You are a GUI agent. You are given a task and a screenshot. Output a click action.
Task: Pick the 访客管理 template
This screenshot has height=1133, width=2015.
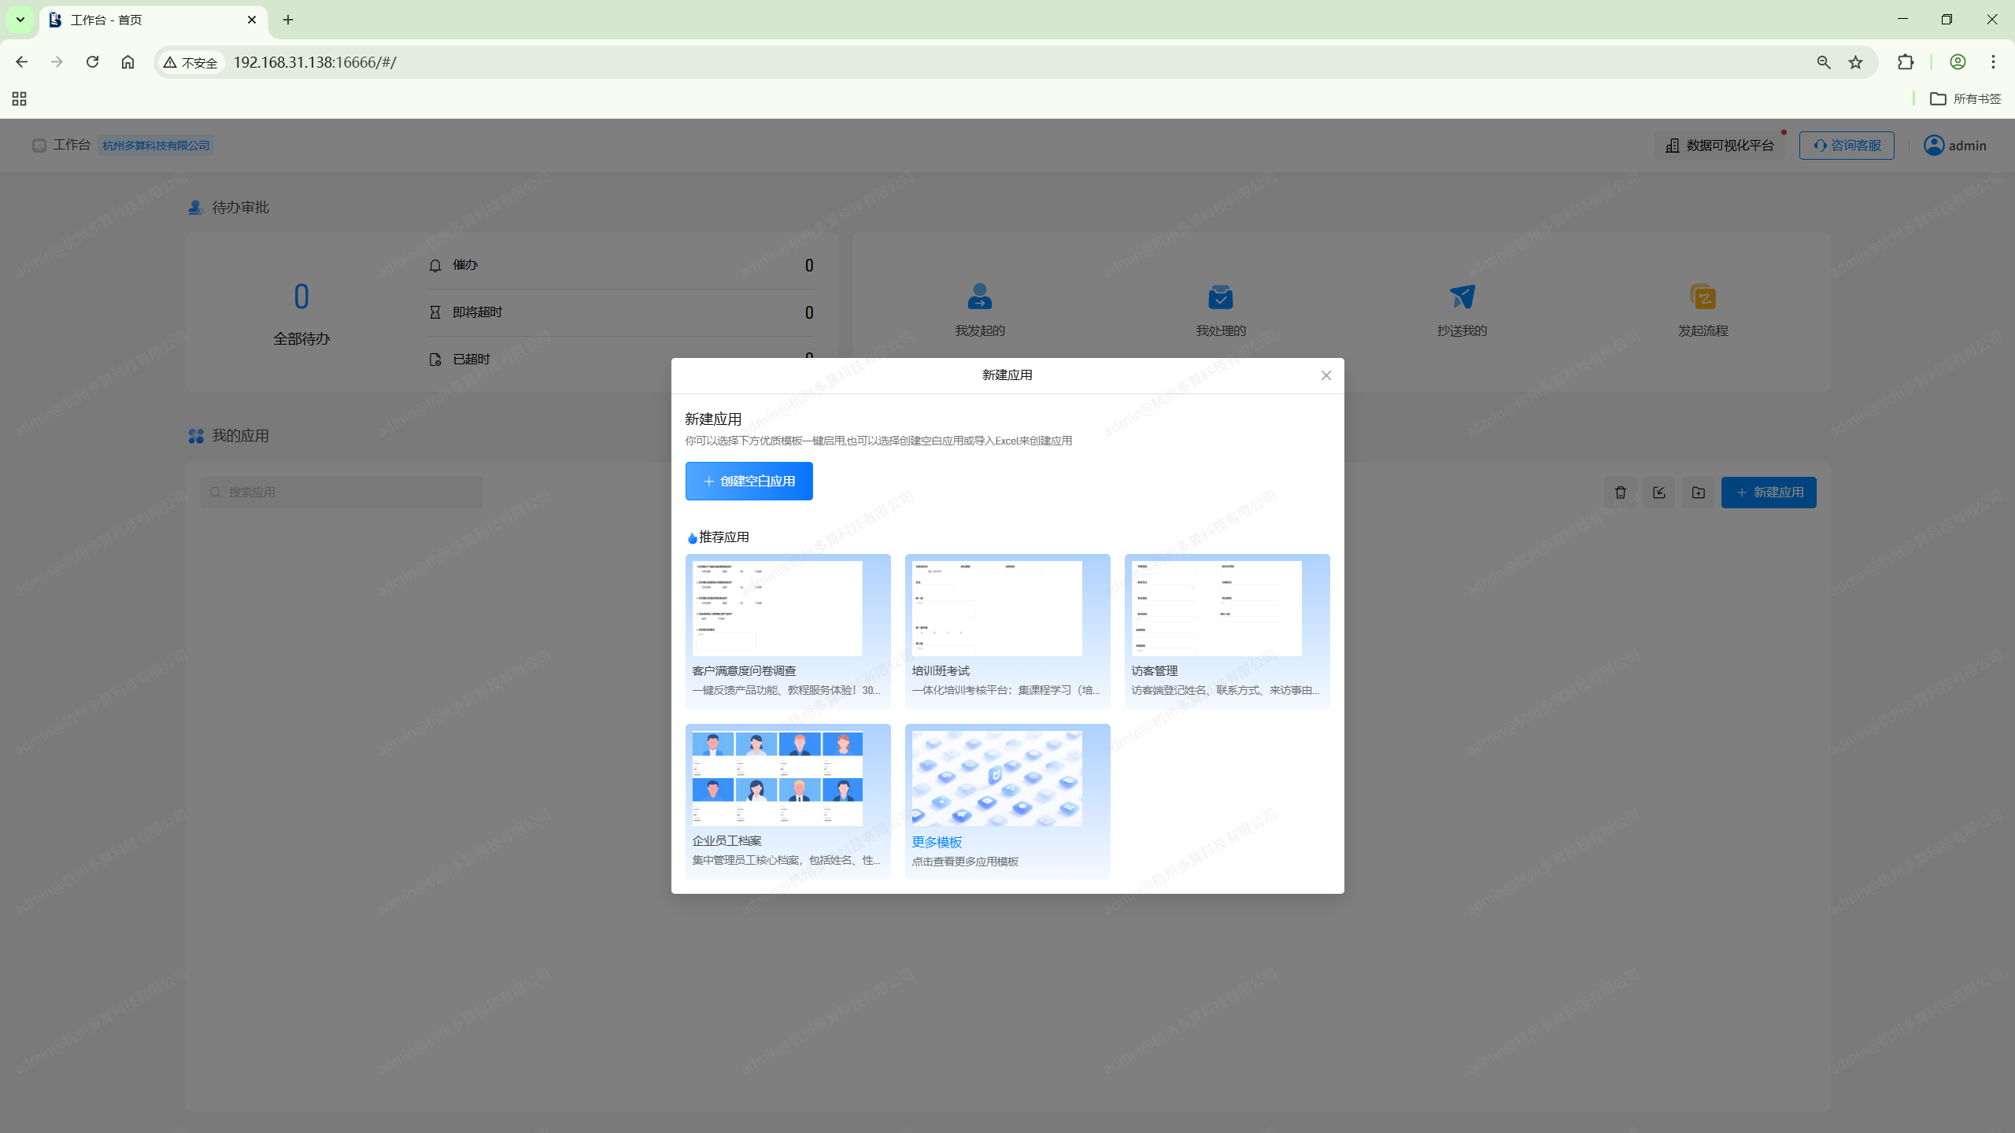coord(1226,630)
